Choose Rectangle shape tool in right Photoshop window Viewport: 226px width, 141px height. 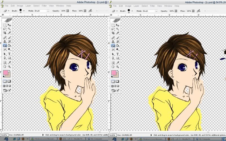click(118, 58)
